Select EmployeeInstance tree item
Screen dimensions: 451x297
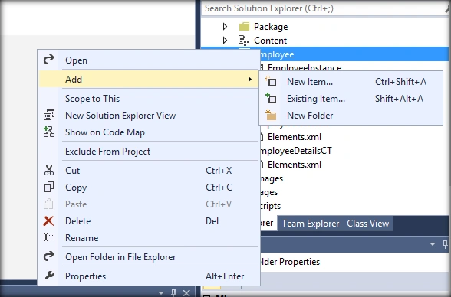pyautogui.click(x=305, y=67)
